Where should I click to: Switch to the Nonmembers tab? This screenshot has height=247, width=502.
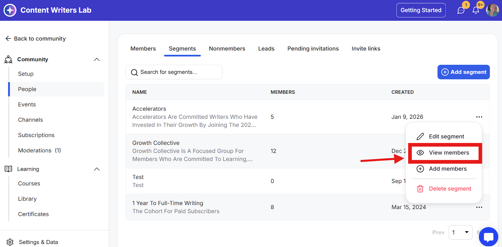227,49
